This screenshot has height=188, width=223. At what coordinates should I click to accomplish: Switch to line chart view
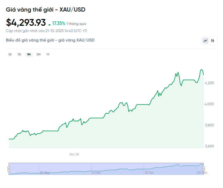tap(205, 41)
